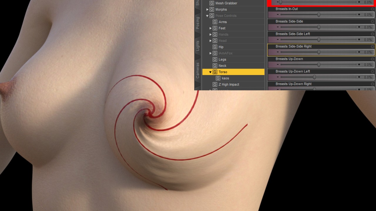The image size is (376, 211).
Task: Click the group icon beside Mesh Grabber
Action: 211,3
